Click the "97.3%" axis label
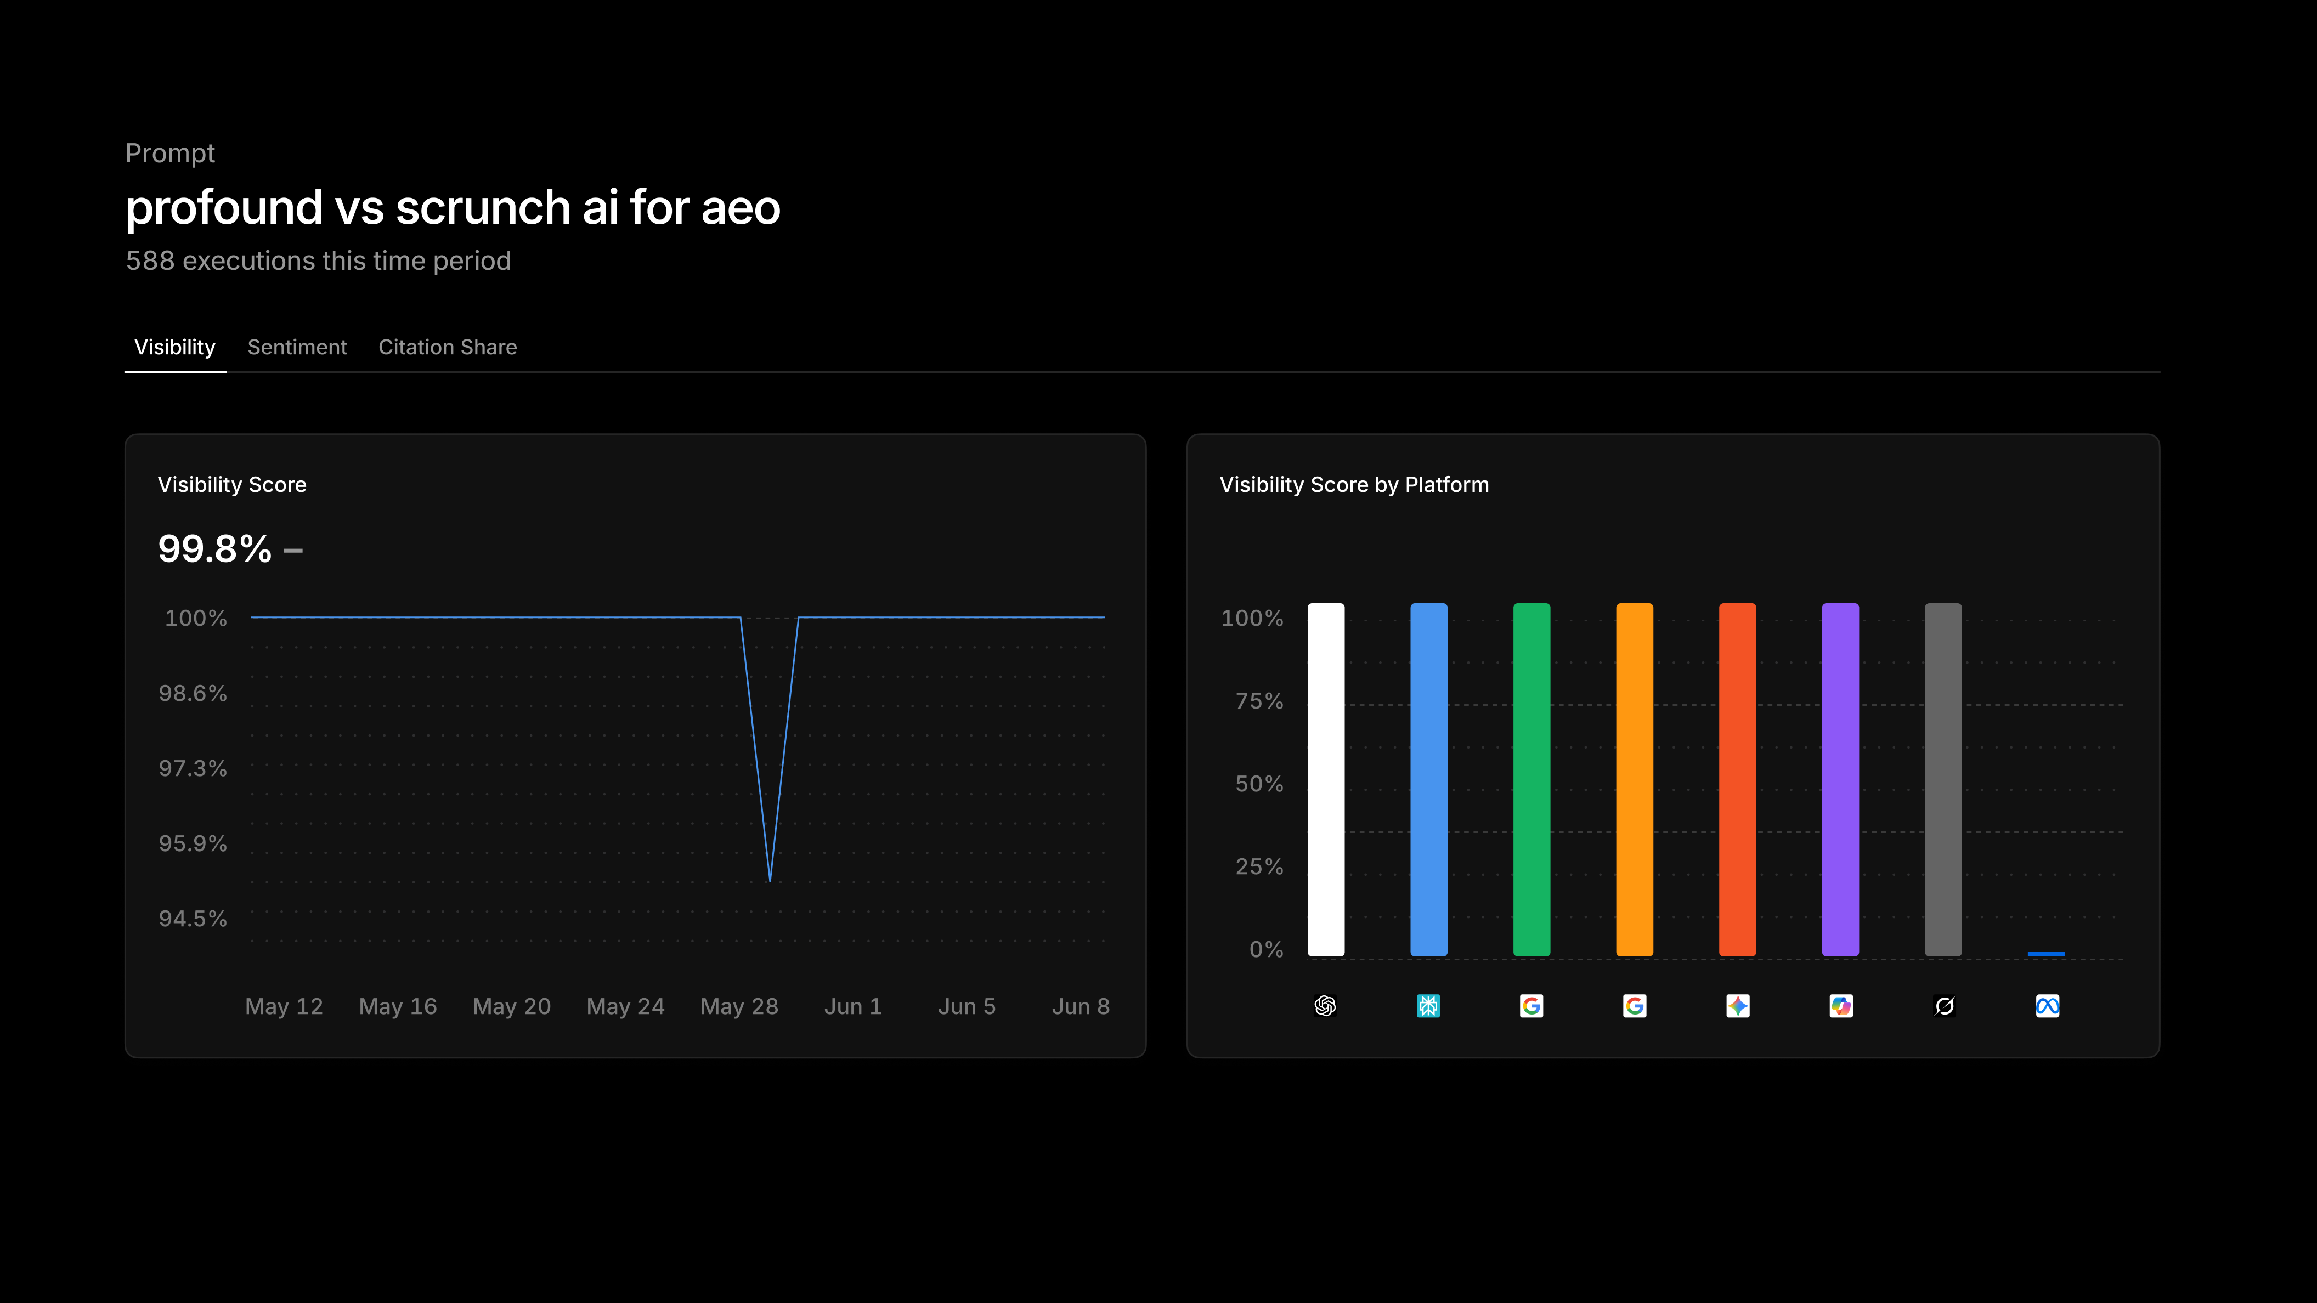Viewport: 2317px width, 1303px height. tap(194, 768)
